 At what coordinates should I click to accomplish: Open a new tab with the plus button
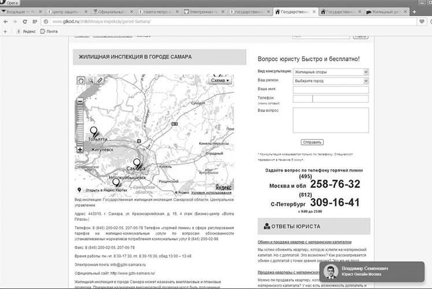pyautogui.click(x=414, y=12)
